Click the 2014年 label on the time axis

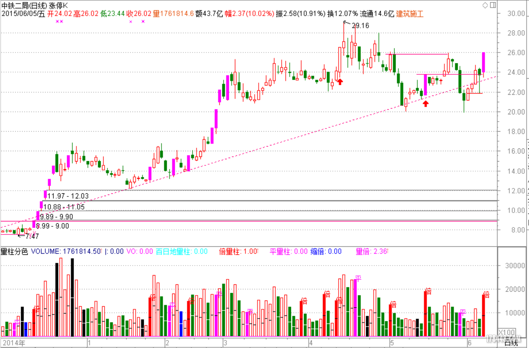click(14, 343)
